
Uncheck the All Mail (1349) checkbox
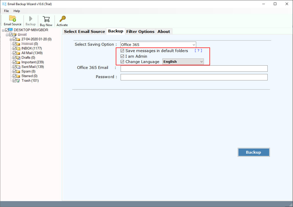pyautogui.click(x=14, y=53)
